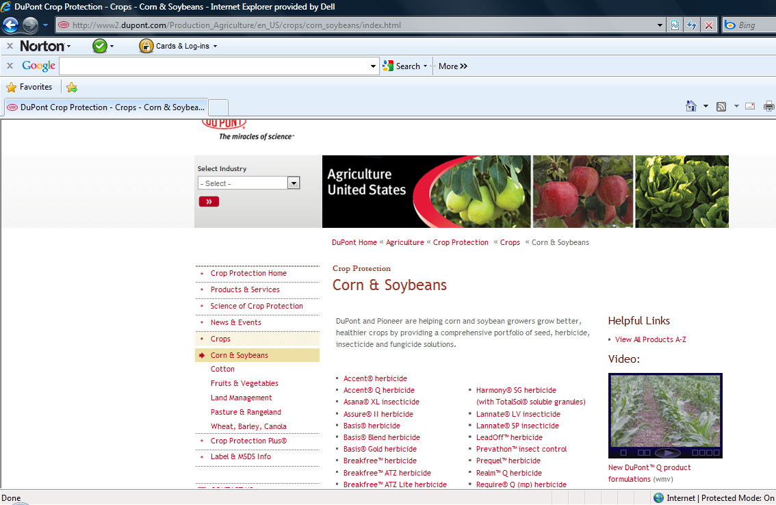
Task: Open Science of Crop Protection item
Action: coord(257,306)
